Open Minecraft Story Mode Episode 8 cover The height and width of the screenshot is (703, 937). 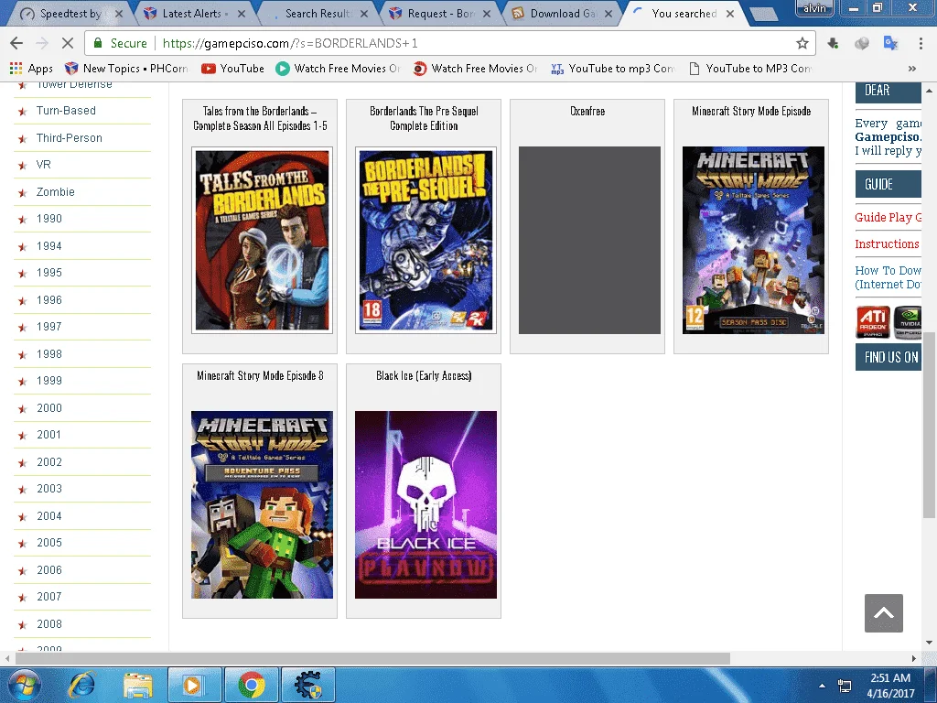pyautogui.click(x=263, y=504)
